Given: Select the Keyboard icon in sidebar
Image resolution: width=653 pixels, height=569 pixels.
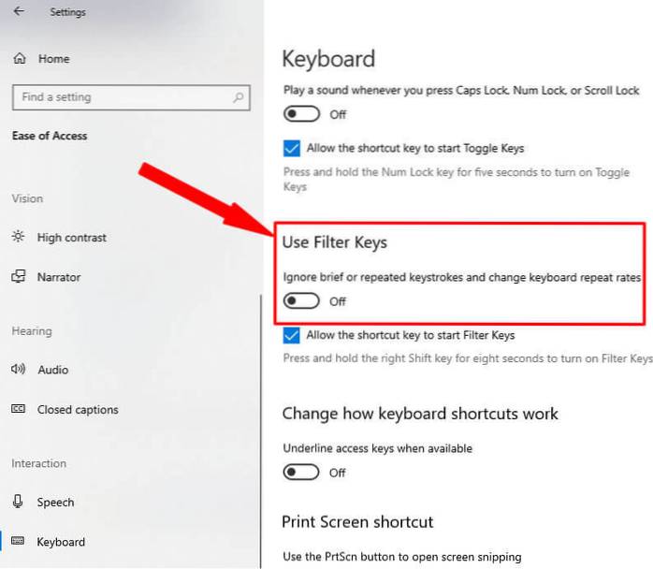Looking at the screenshot, I should point(18,541).
